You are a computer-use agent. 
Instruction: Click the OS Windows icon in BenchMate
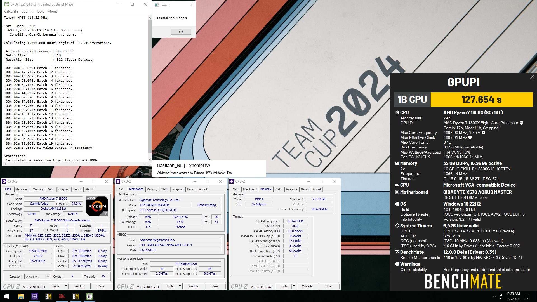coord(397,204)
